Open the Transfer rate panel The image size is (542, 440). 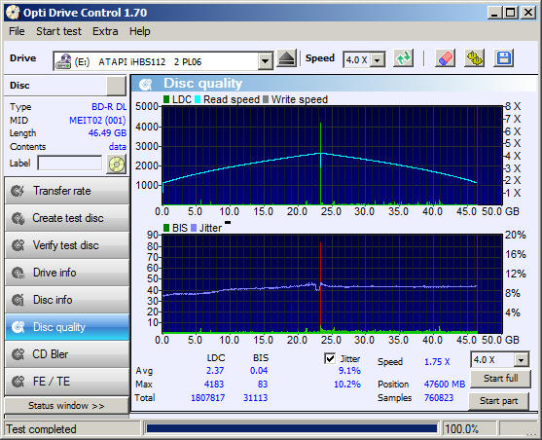67,191
